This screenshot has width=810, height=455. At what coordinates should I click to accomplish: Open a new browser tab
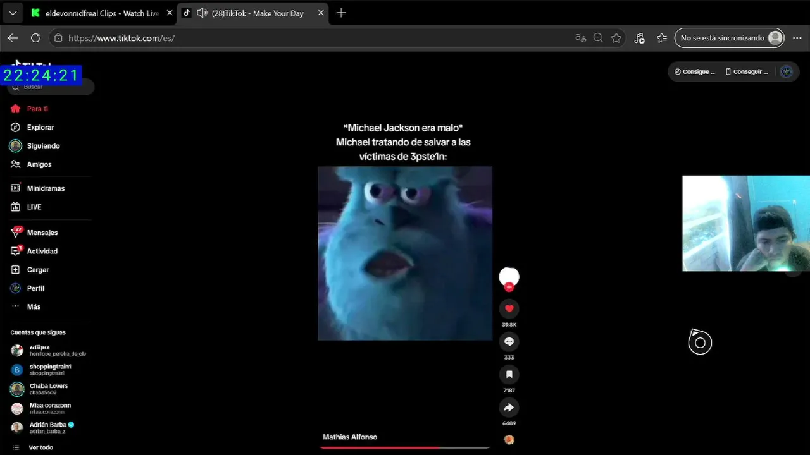click(341, 13)
